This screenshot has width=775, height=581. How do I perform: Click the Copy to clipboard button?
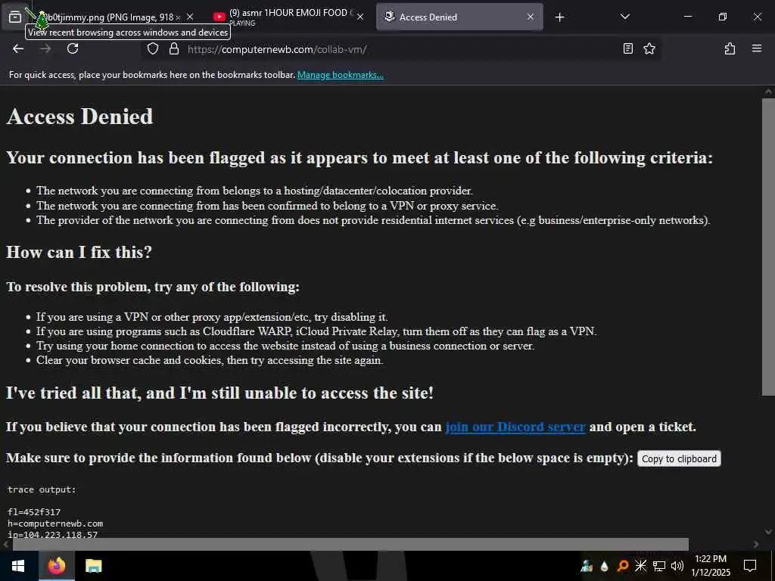[x=679, y=459]
